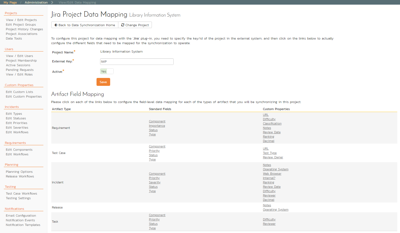The height and width of the screenshot is (233, 400).
Task: Open Edit Custom Lists link
Action: click(19, 92)
